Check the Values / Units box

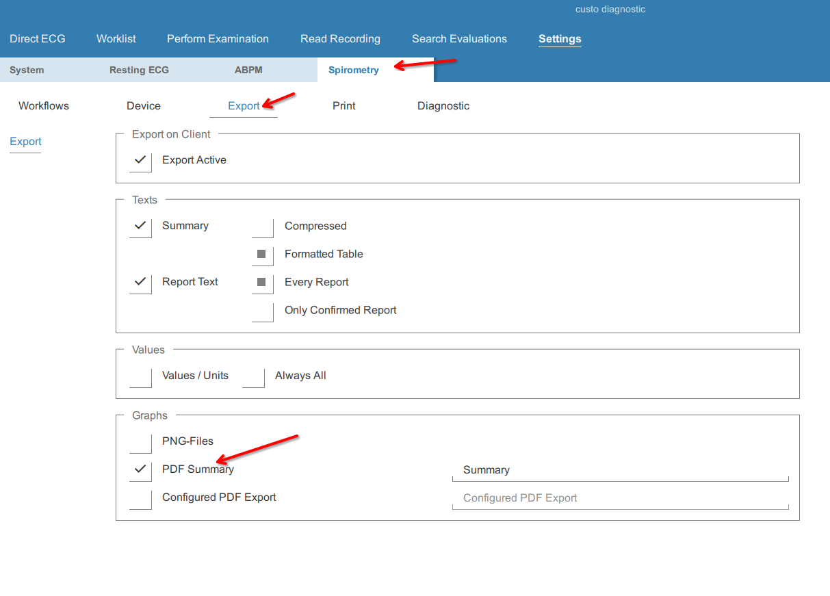pyautogui.click(x=140, y=376)
